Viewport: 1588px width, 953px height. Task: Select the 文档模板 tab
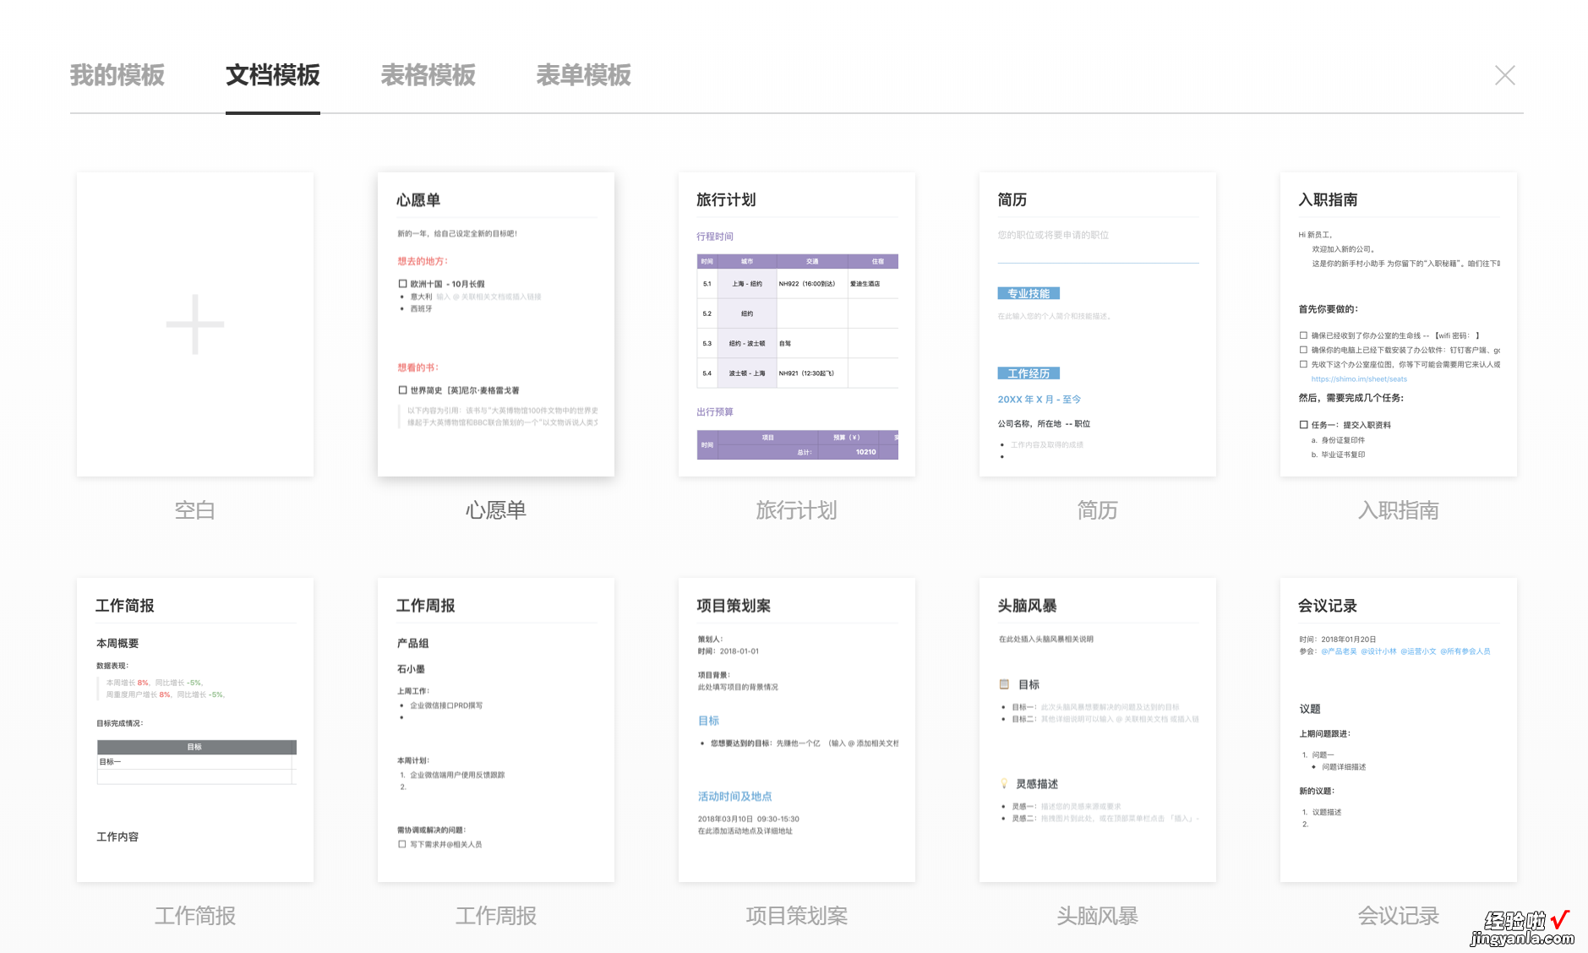tap(273, 75)
